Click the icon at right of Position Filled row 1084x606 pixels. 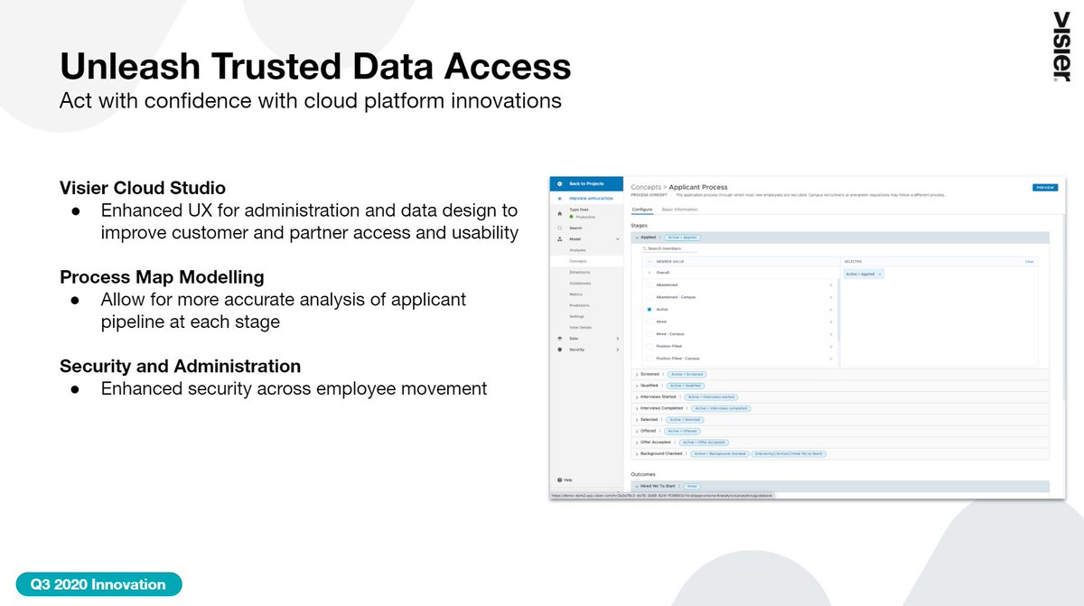click(x=831, y=347)
